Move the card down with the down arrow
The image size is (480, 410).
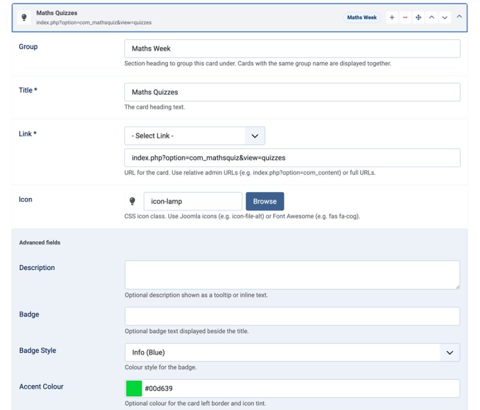pos(445,17)
